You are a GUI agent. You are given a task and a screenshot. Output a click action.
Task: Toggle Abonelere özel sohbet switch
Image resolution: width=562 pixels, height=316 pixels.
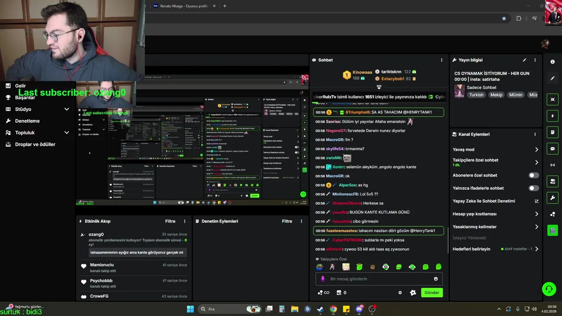coord(533,175)
